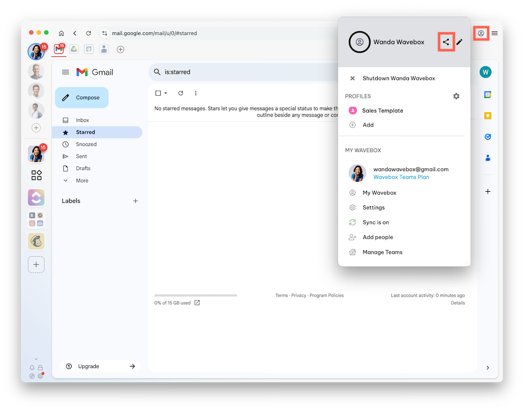Image resolution: width=524 pixels, height=410 pixels.
Task: Edit the Wanda Wavebox profile with pencil
Action: click(460, 42)
